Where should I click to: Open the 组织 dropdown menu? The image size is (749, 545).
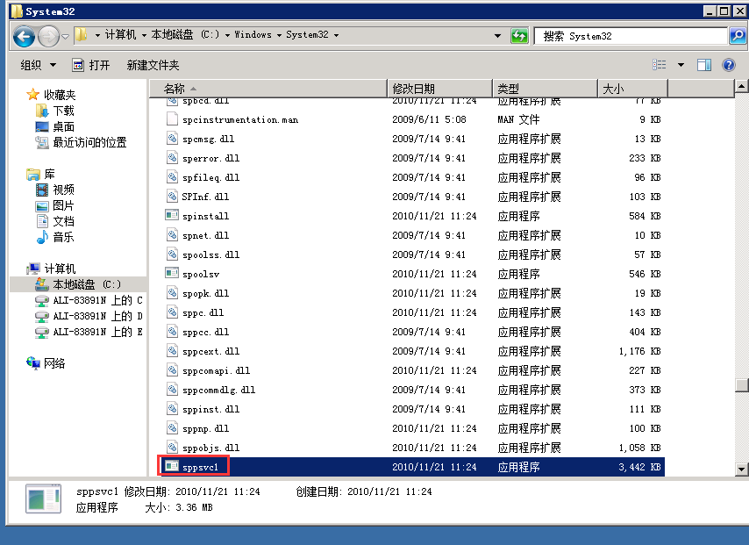(38, 65)
